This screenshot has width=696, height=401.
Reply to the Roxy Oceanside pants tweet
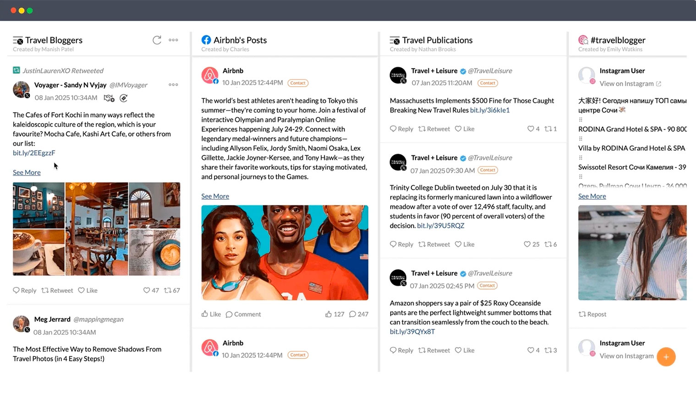point(401,351)
